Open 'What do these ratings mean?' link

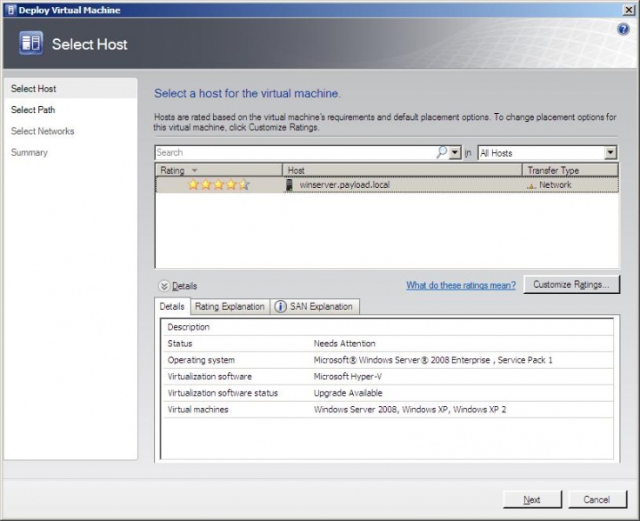point(461,285)
